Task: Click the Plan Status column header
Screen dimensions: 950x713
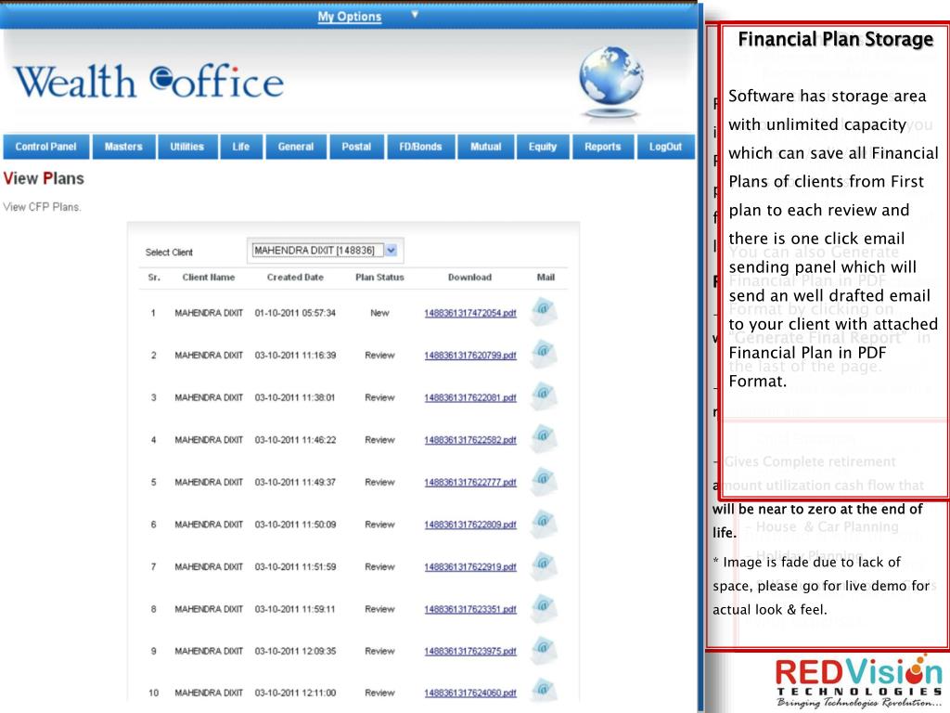Action: 379,277
